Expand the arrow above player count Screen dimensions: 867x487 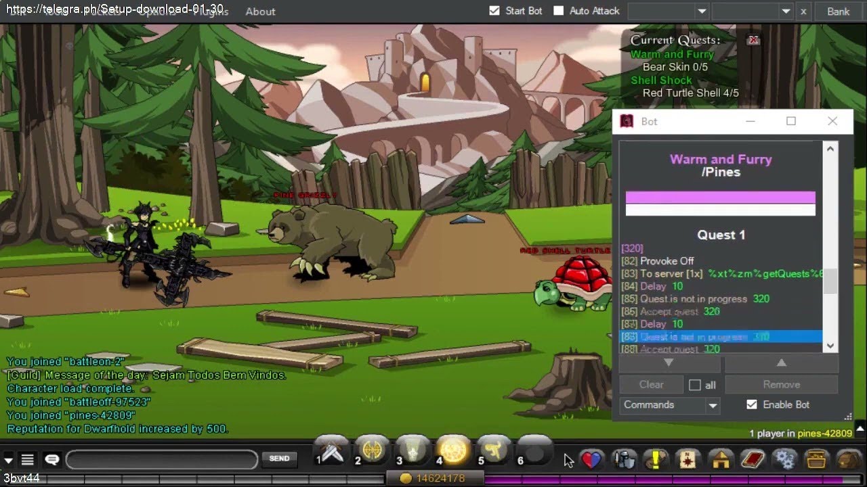[x=860, y=428]
